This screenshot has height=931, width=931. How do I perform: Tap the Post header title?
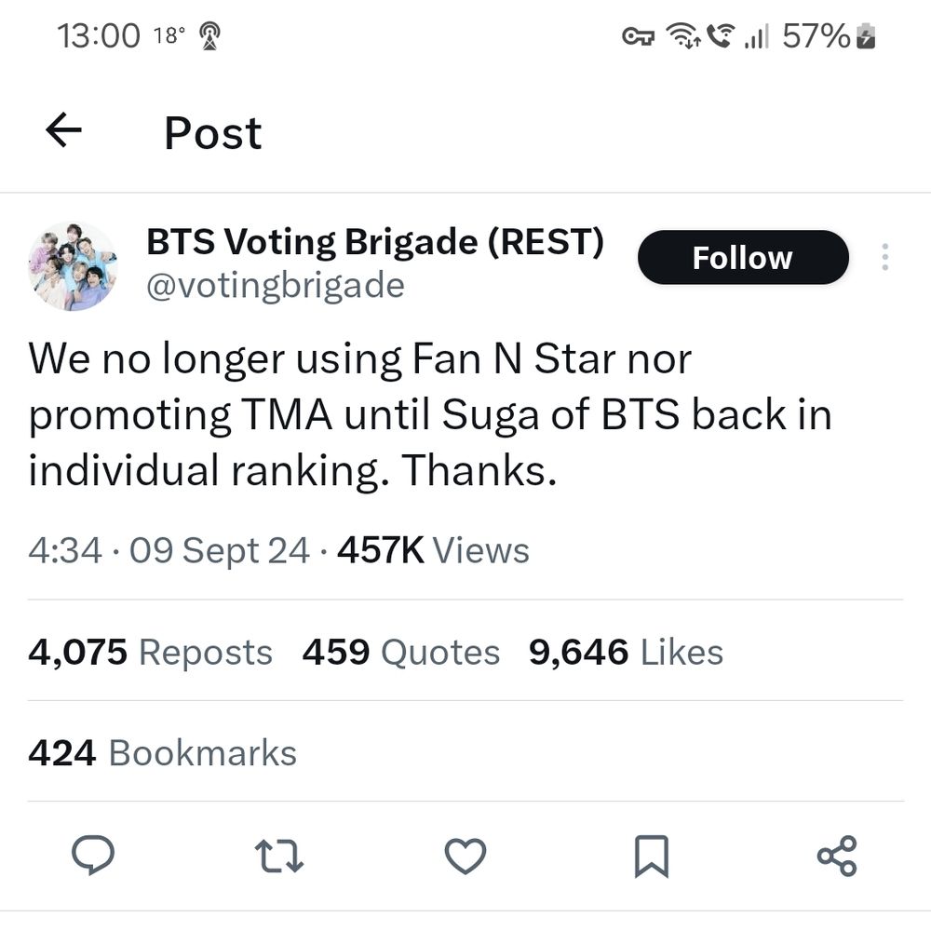[x=212, y=132]
